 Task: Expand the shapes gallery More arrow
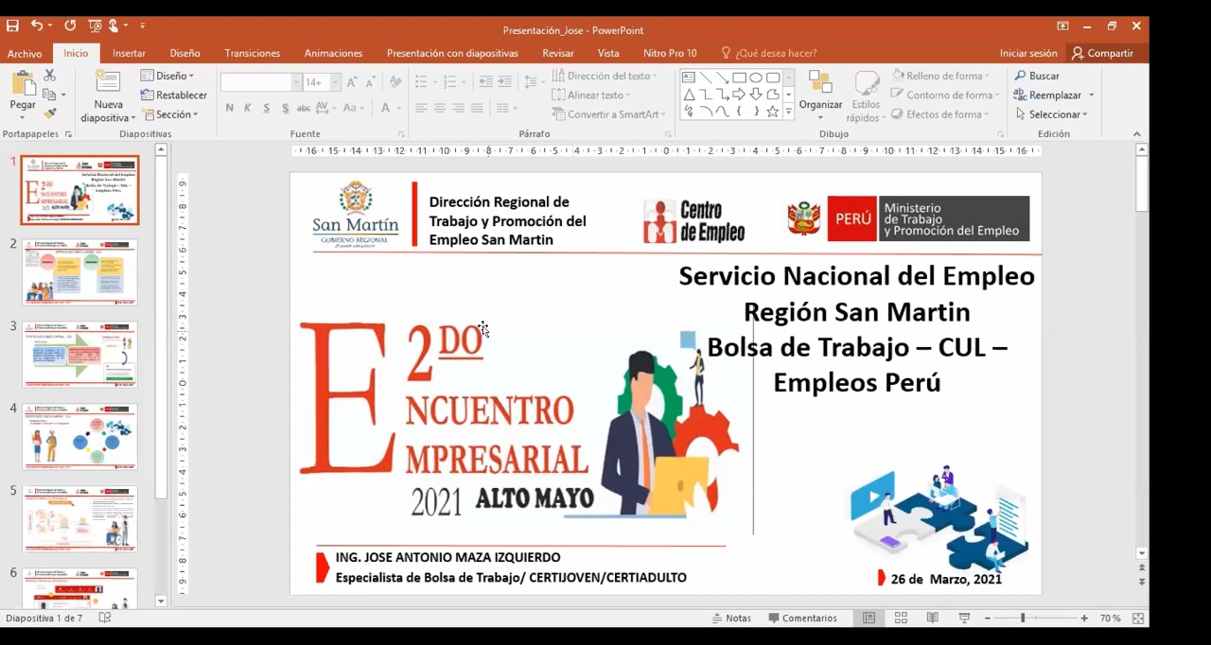(x=788, y=112)
